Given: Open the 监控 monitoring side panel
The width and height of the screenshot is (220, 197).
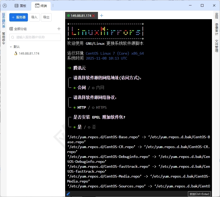Looking at the screenshot, I should click(x=217, y=16).
